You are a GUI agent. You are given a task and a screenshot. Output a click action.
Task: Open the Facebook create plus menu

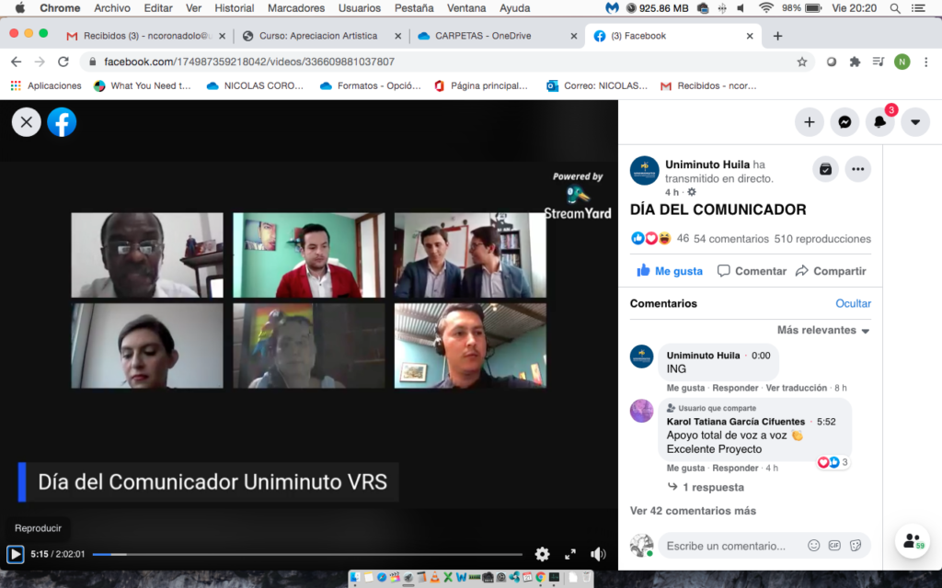coord(810,122)
